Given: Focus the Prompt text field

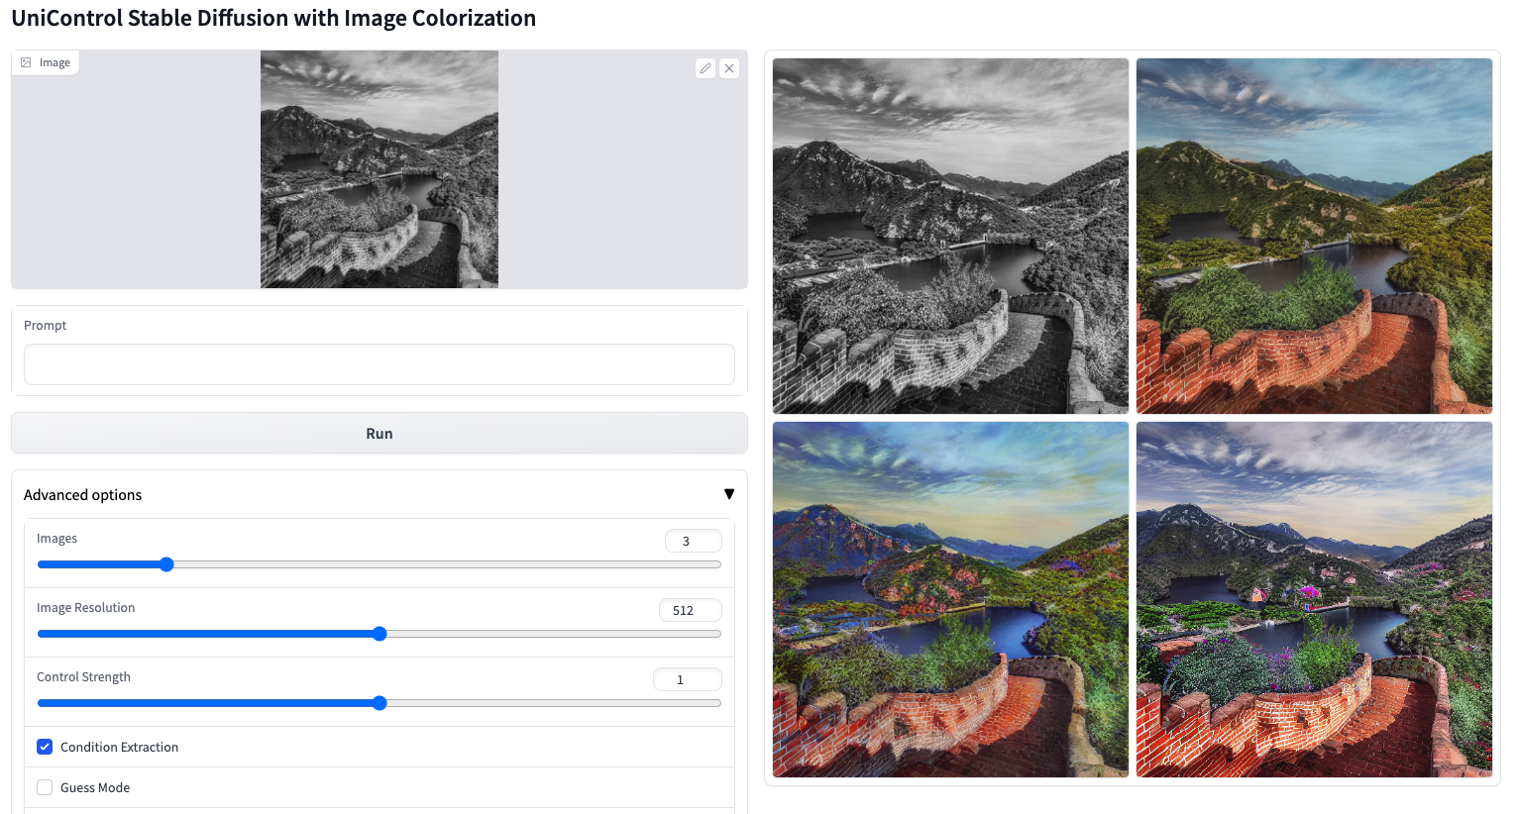Looking at the screenshot, I should [x=380, y=364].
